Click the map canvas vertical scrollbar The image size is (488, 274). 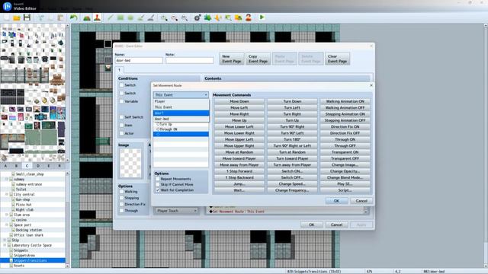486,146
